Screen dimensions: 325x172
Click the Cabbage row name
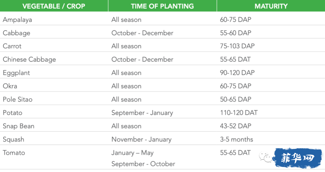click(x=17, y=33)
